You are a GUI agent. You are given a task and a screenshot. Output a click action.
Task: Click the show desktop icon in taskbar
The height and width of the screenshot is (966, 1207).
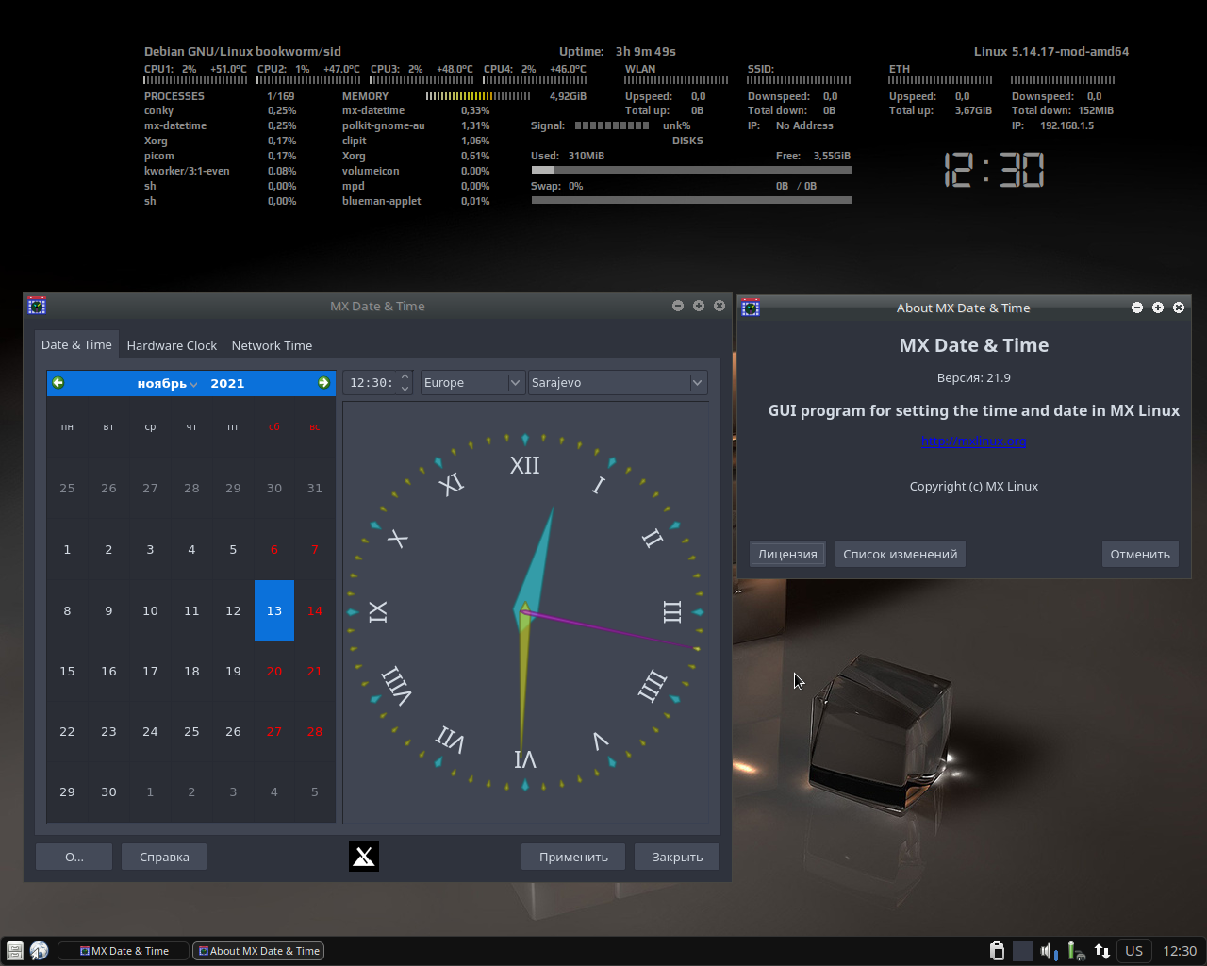(x=39, y=951)
